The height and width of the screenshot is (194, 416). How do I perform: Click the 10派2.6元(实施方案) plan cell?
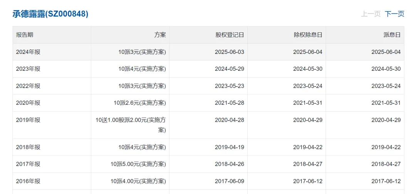(x=140, y=103)
